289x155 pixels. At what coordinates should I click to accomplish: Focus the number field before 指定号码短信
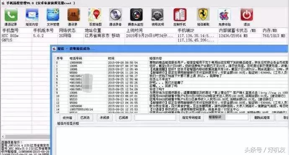pyautogui.click(x=155, y=117)
